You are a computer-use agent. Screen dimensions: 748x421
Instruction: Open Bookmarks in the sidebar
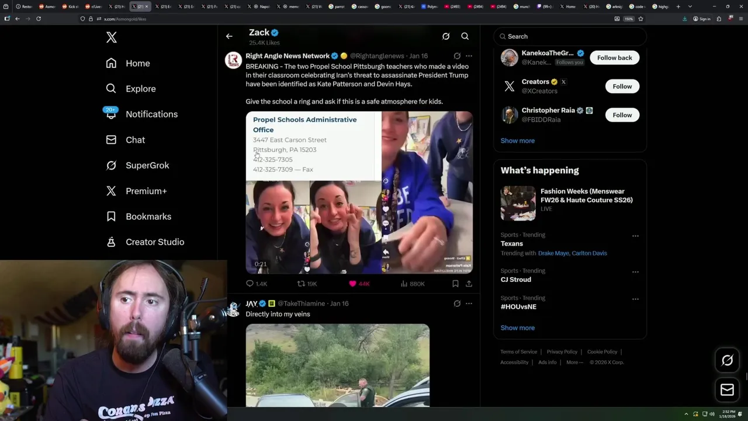(x=138, y=216)
